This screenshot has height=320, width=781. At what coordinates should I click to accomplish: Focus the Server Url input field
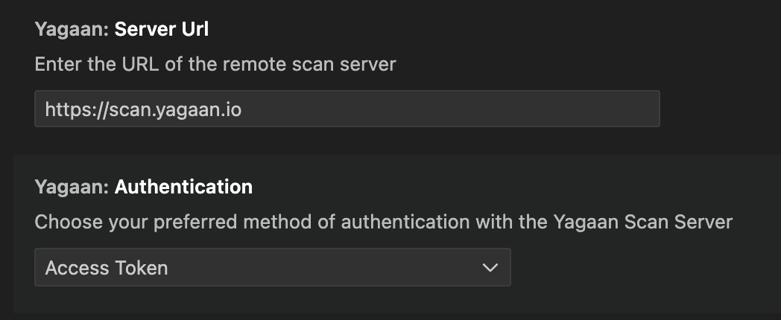(x=347, y=109)
